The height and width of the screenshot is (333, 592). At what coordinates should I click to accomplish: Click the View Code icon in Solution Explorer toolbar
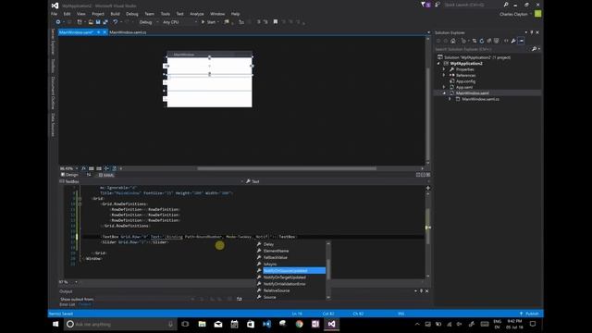pos(506,41)
